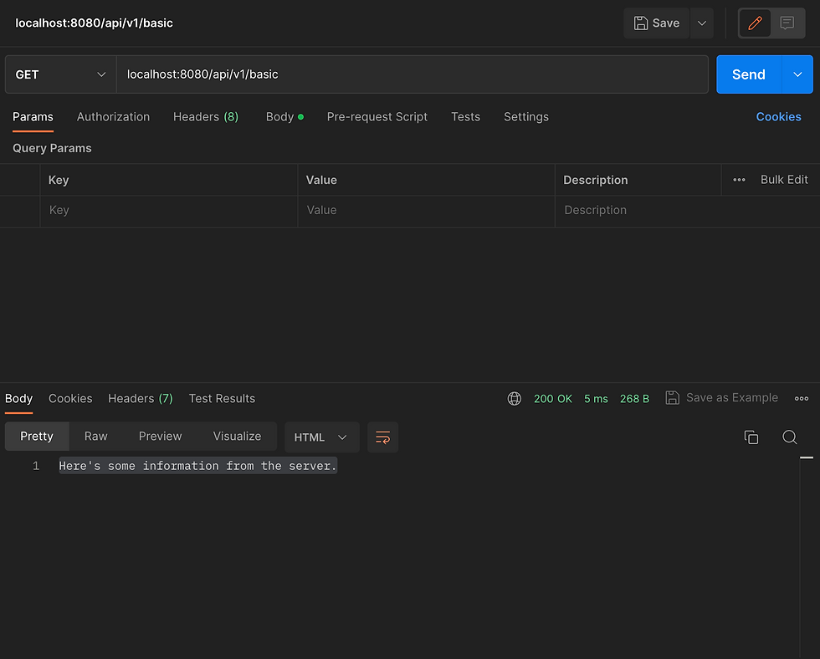Click the response search magnifier icon
This screenshot has width=820, height=659.
tap(790, 437)
